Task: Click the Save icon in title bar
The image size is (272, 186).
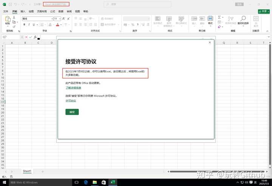Action: pyautogui.click(x=10, y=4)
